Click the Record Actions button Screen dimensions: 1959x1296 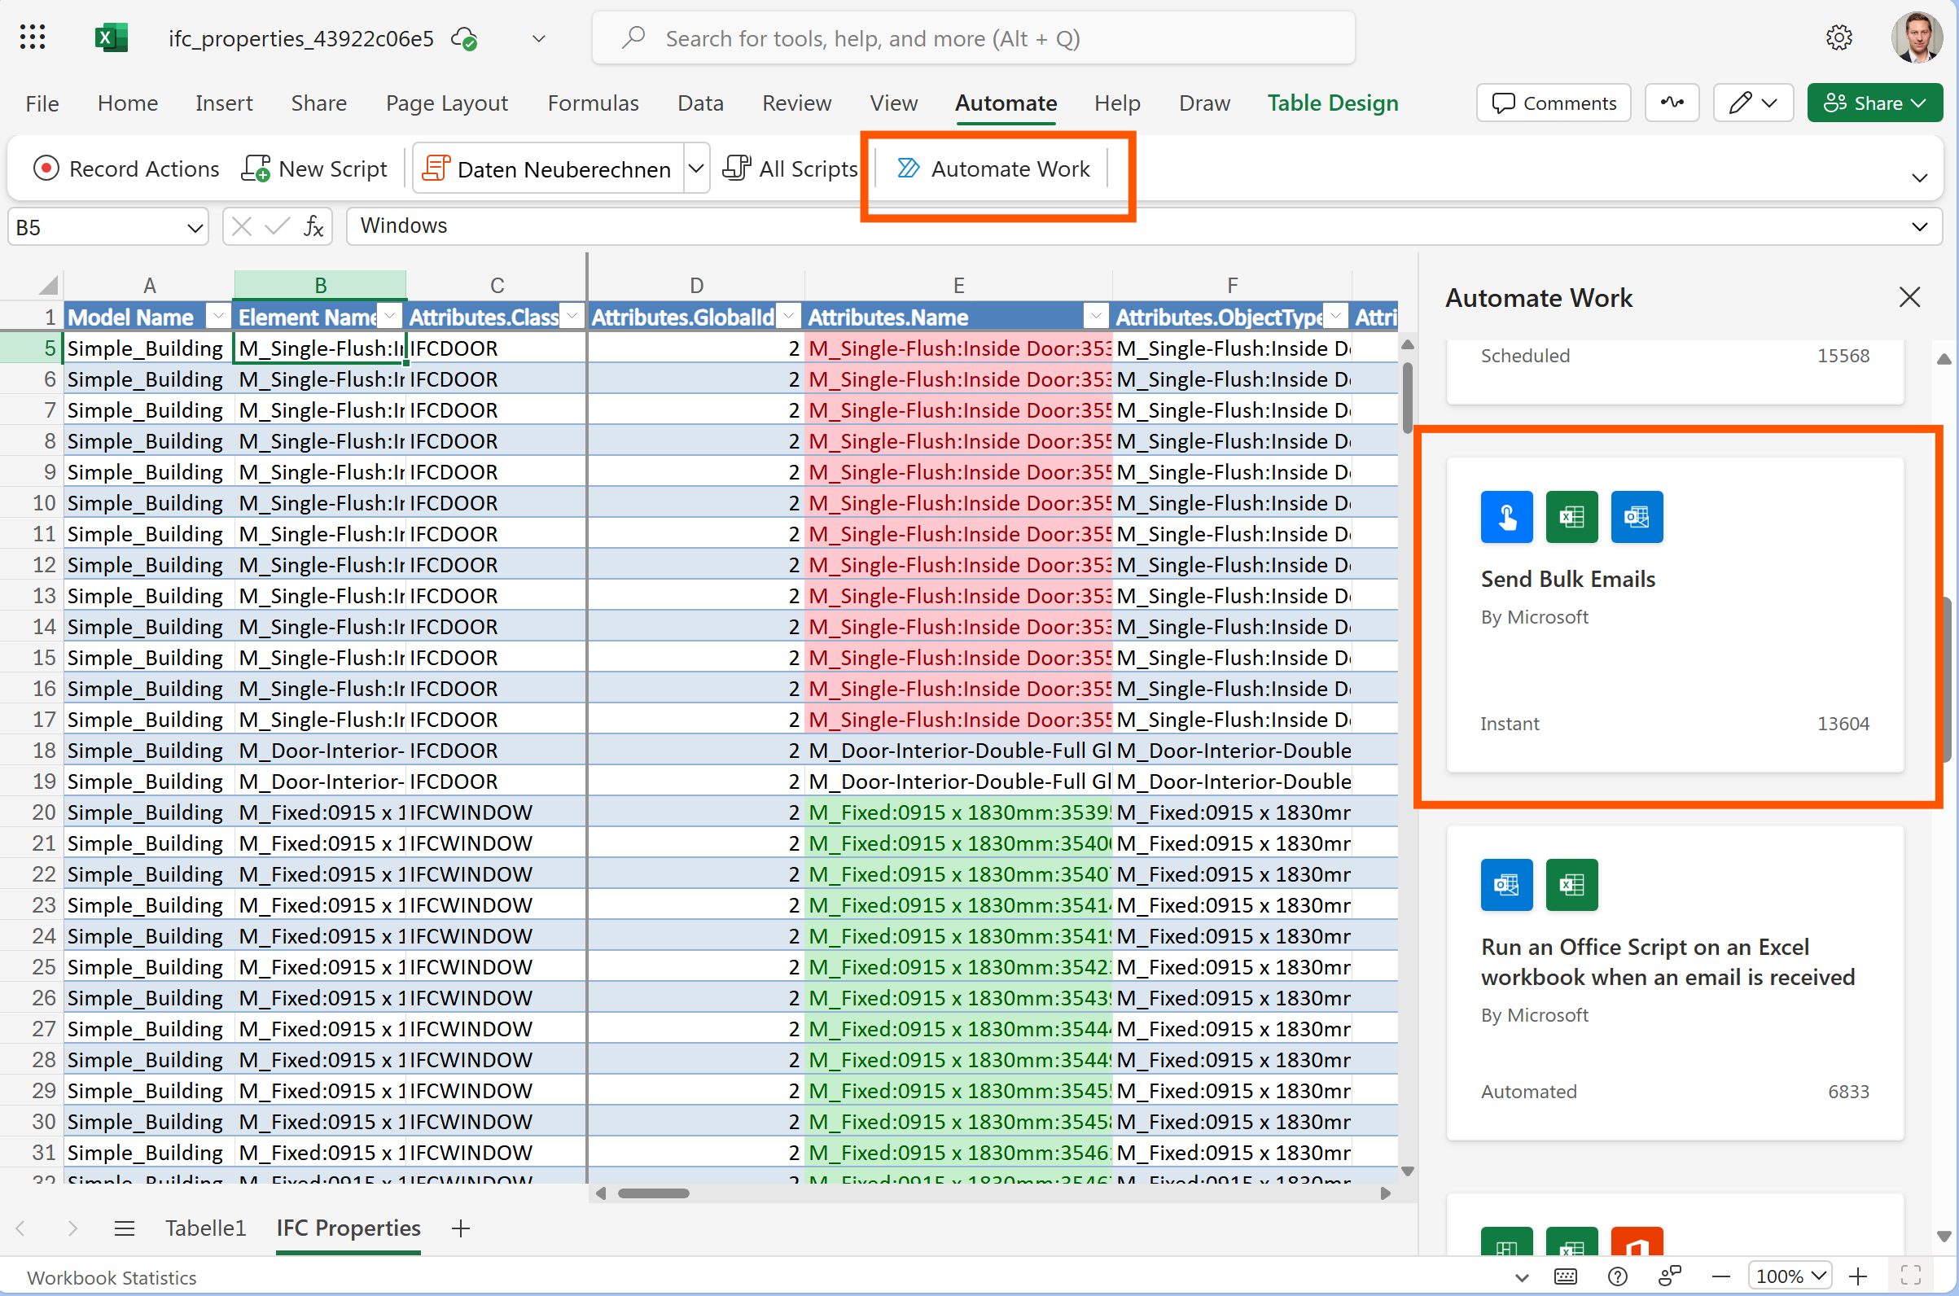coord(125,169)
